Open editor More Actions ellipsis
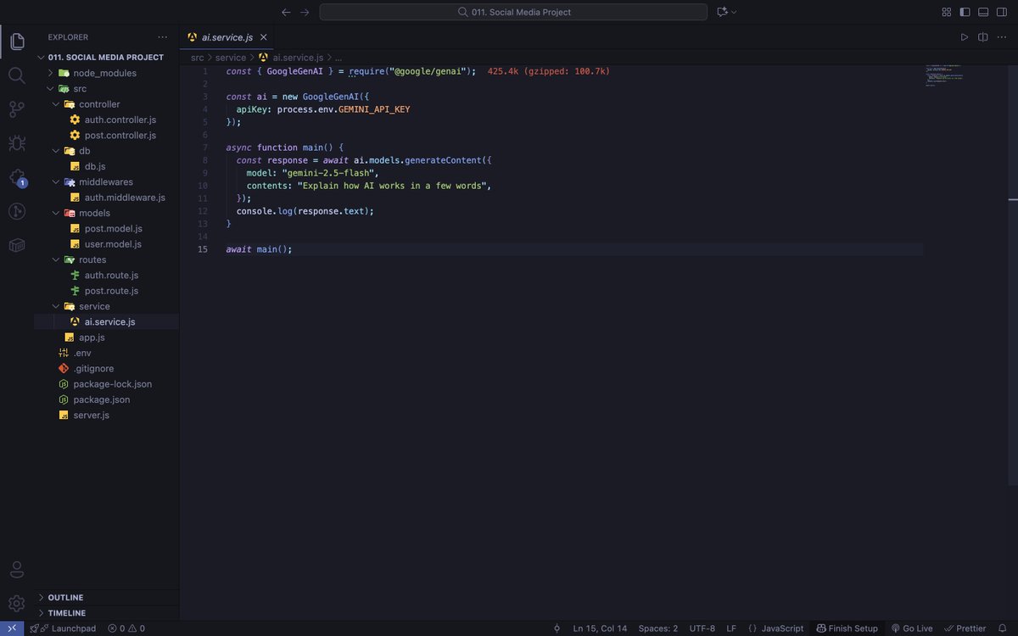 [x=1002, y=37]
